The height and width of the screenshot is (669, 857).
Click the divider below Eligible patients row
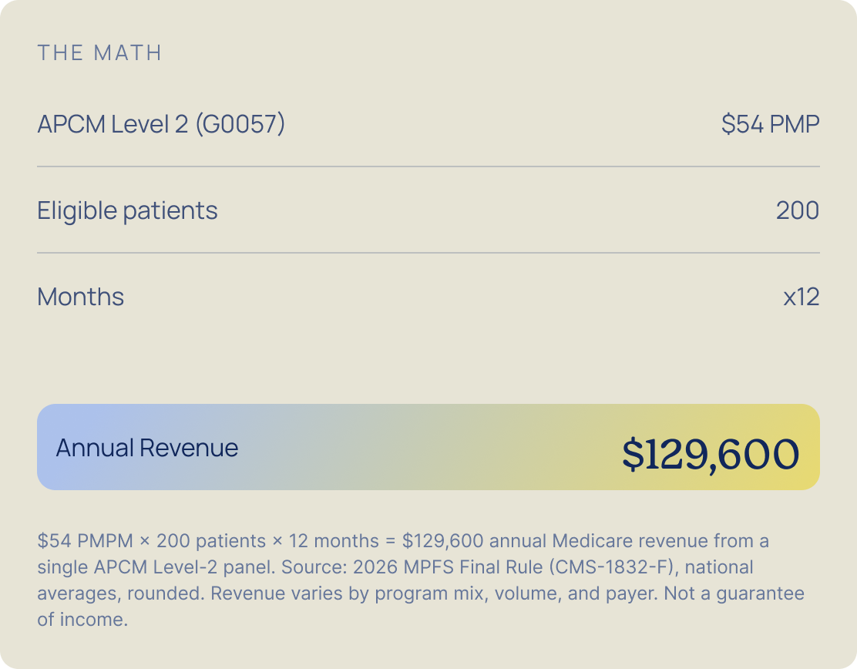[x=428, y=253]
